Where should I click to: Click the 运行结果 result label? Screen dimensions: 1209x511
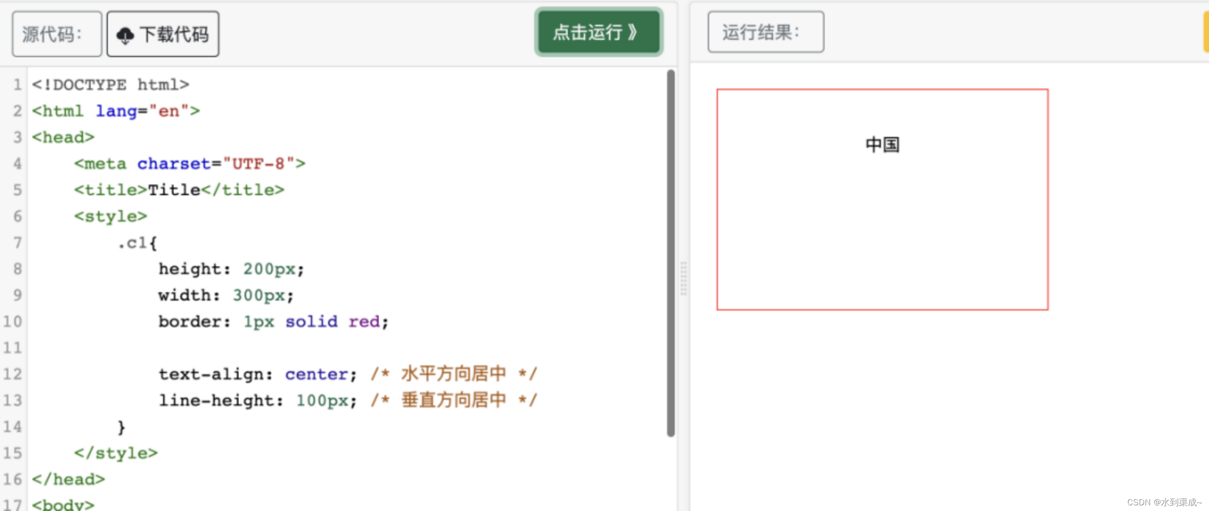coord(766,32)
